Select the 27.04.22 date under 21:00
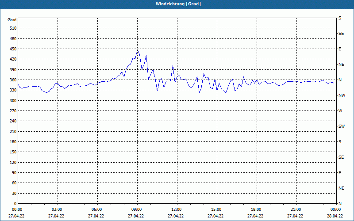The image size is (354, 221). (295, 216)
